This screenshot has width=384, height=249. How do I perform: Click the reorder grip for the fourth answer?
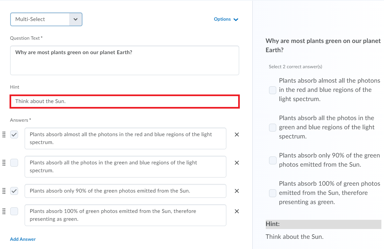coord(4,211)
